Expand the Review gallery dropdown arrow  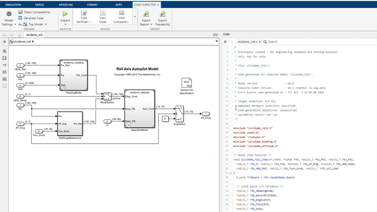(x=135, y=17)
